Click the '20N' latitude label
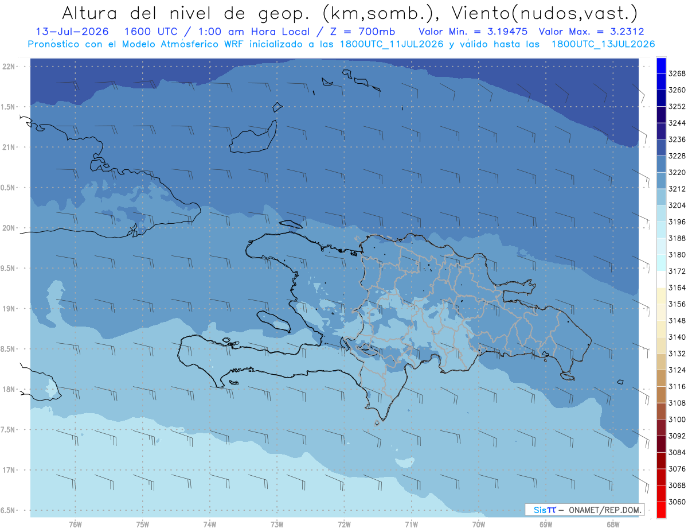This screenshot has height=532, width=688. coord(9,228)
